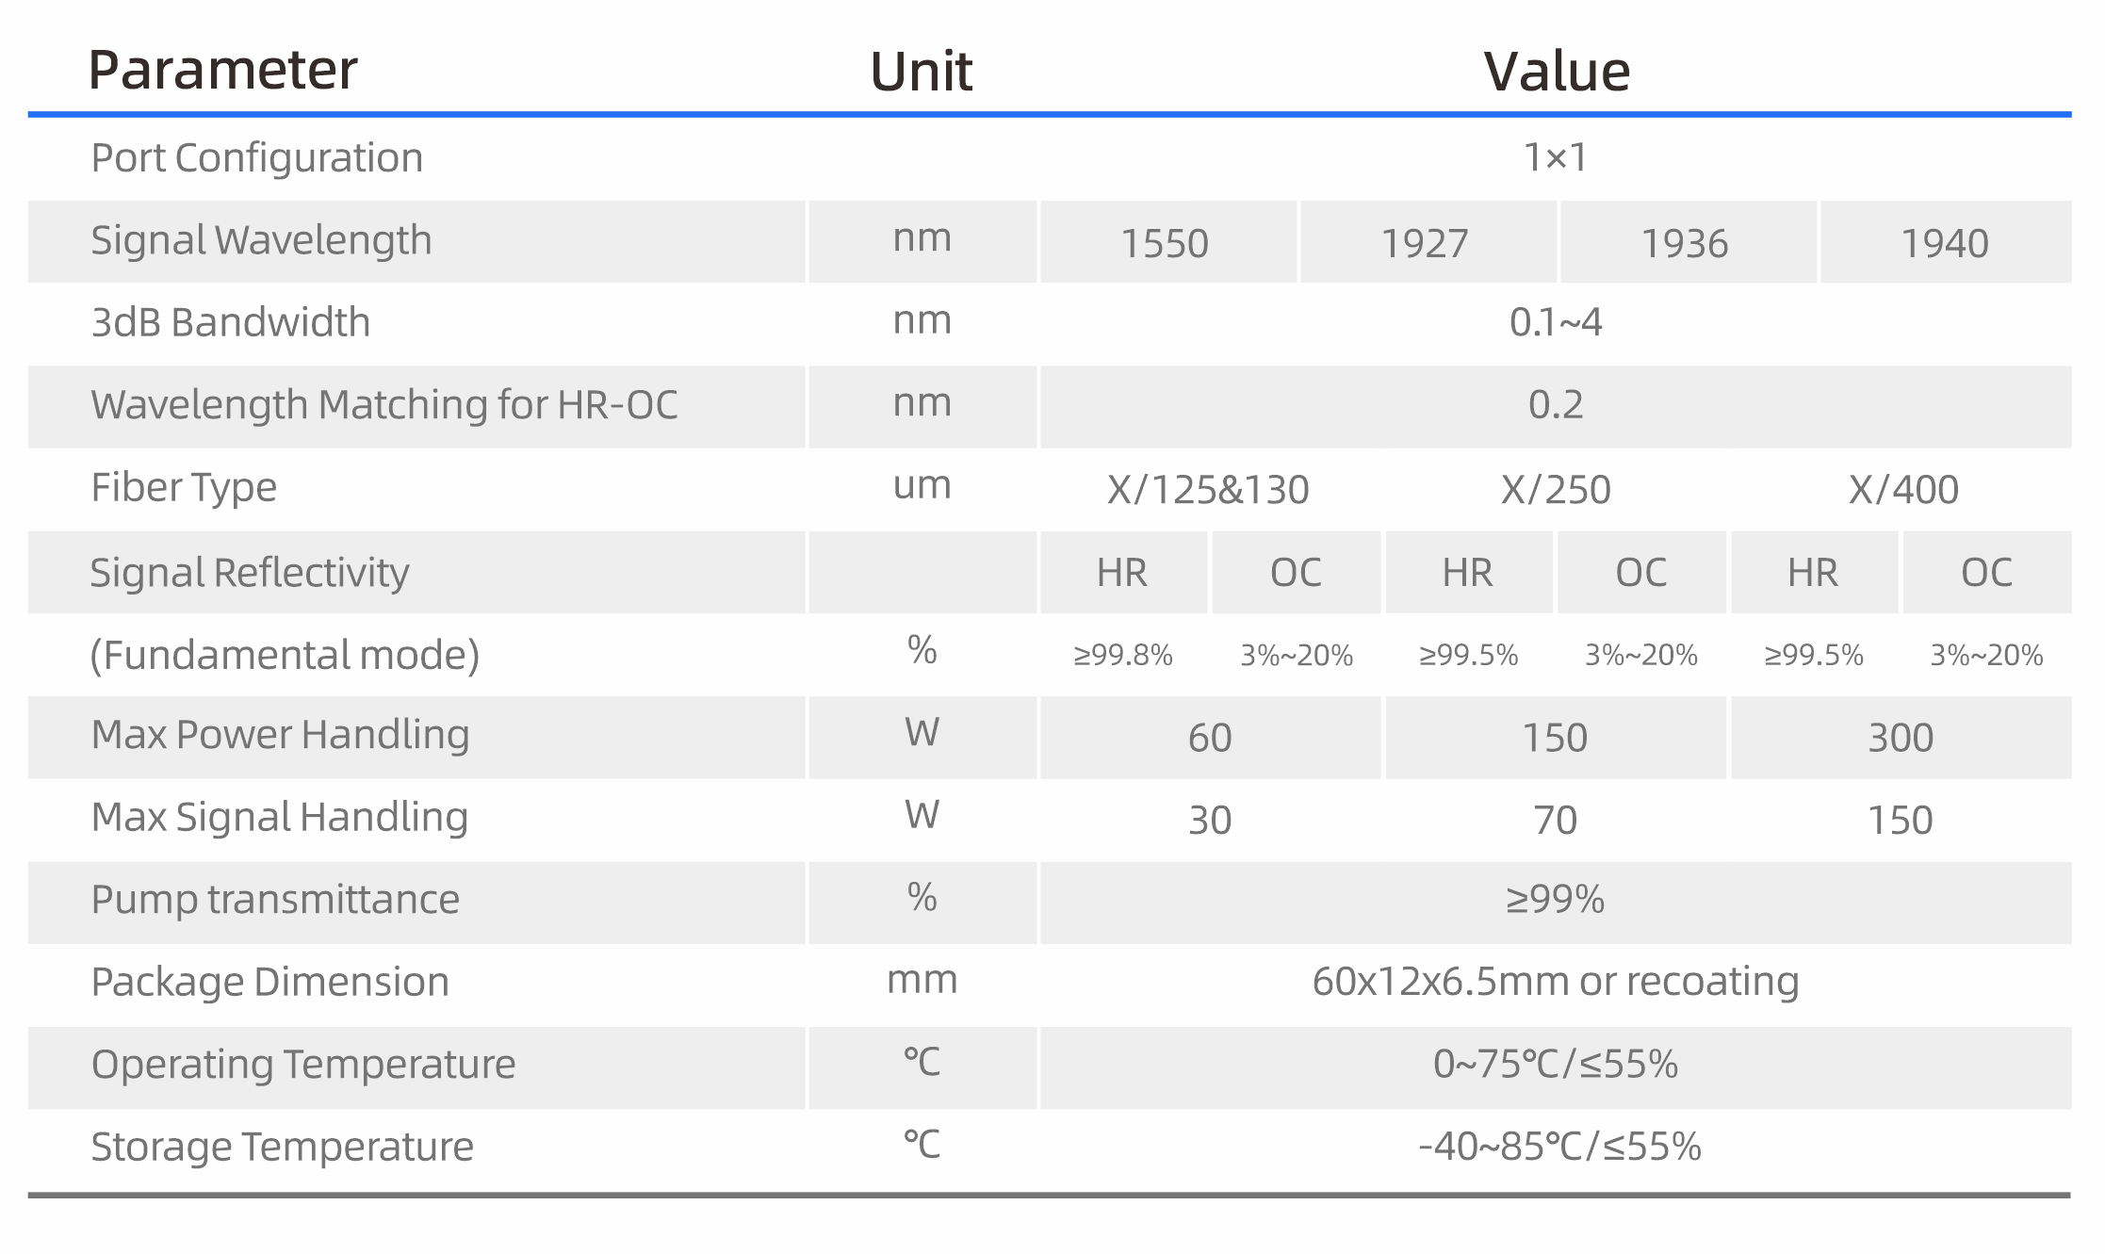
Task: Select the X/250 fiber type
Action: (1556, 490)
